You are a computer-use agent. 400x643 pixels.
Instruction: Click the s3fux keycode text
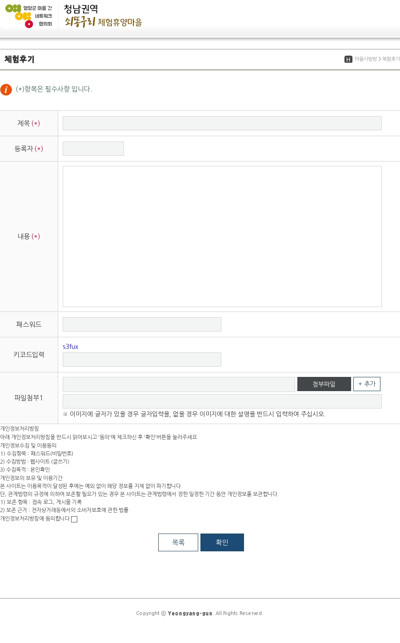pos(70,347)
